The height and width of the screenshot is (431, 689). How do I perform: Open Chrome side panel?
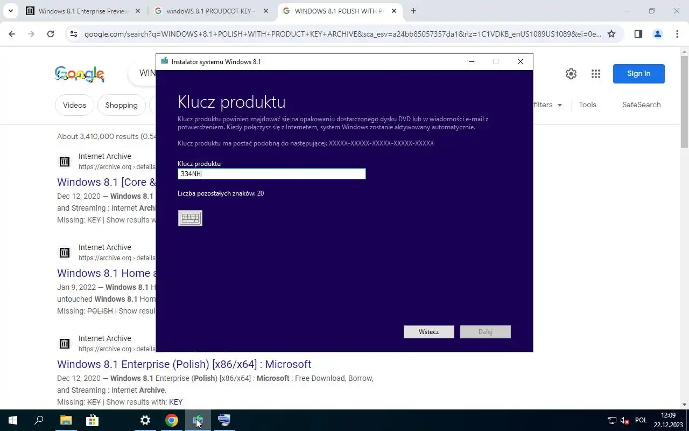pyautogui.click(x=638, y=34)
